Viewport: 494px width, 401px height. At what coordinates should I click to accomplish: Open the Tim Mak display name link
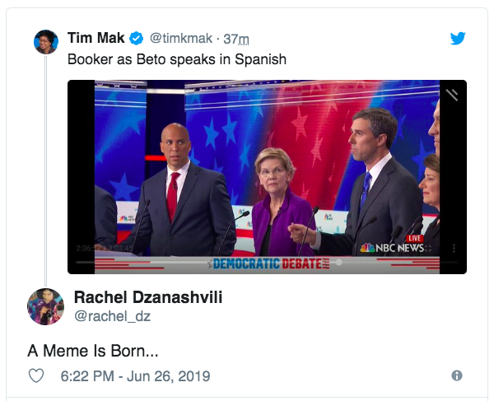pos(96,38)
